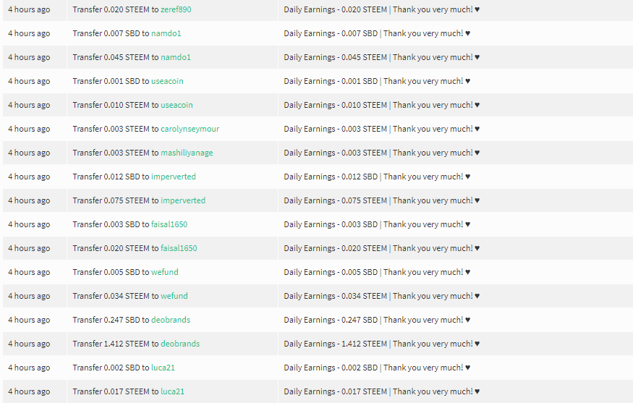Select memo text 'Daily Earnings - 0.017 STEEM'
This screenshot has width=633, height=403.
coord(335,391)
